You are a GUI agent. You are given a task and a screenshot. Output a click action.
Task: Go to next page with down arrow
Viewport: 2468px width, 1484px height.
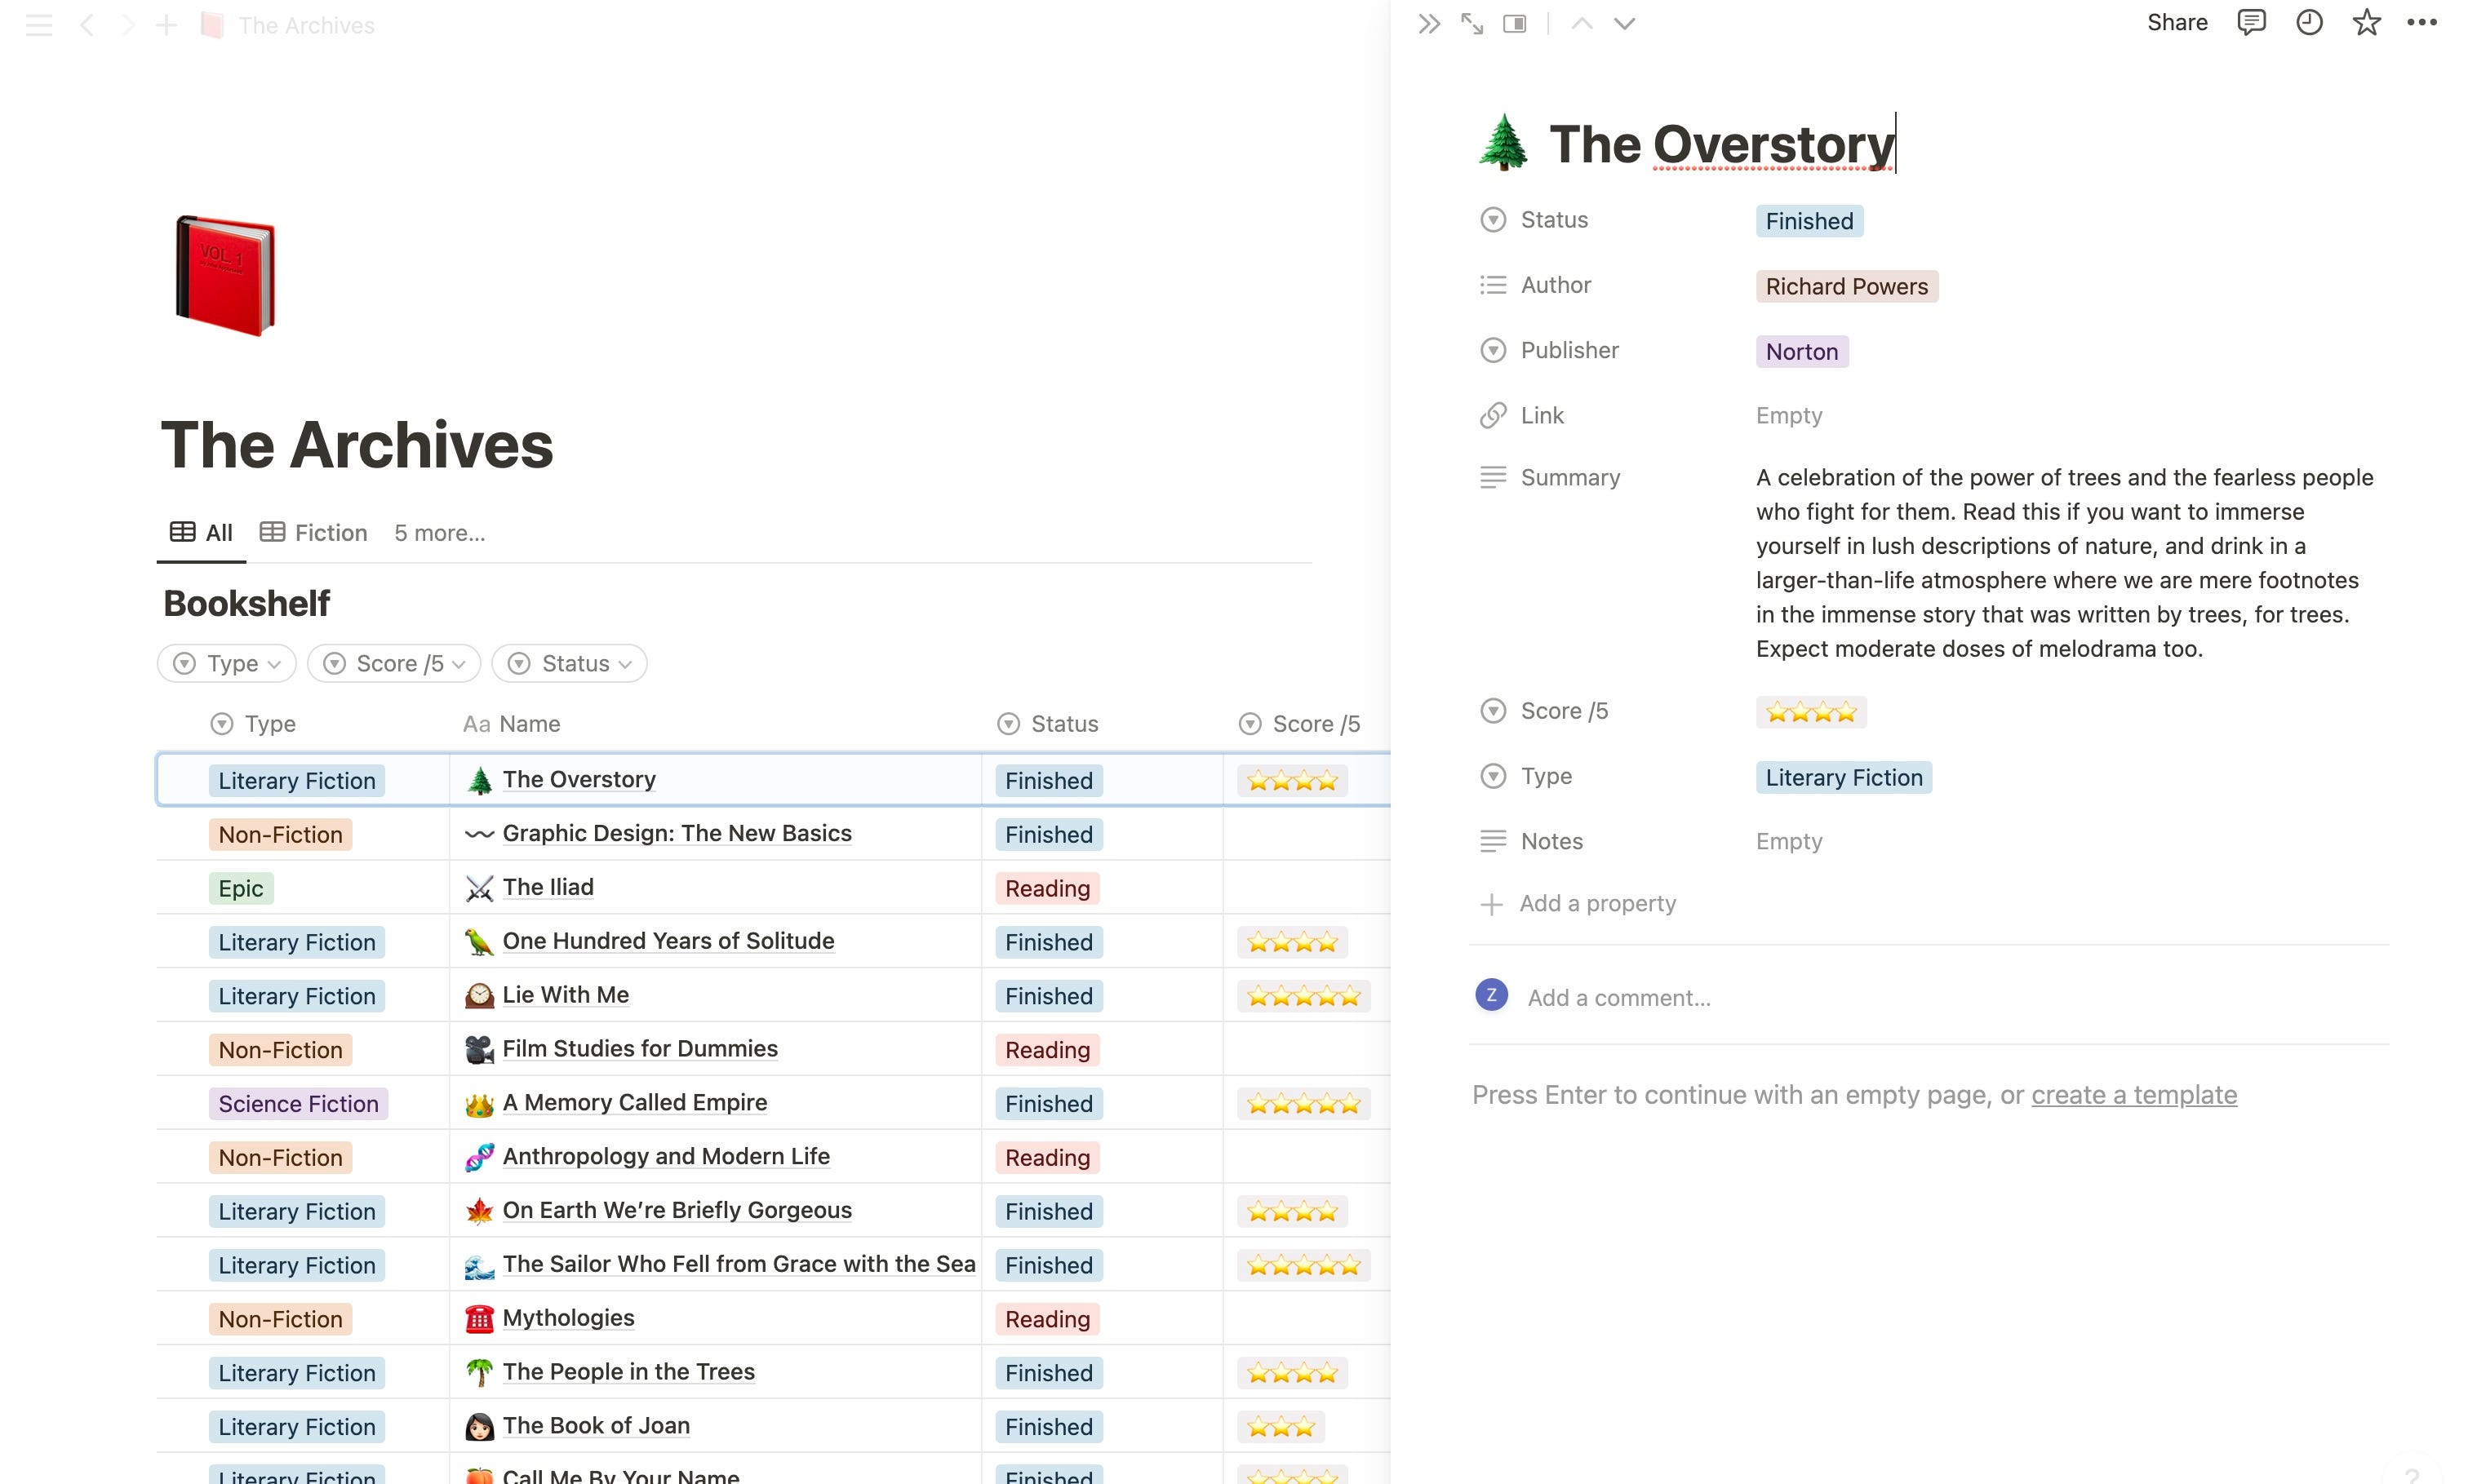click(x=1623, y=24)
